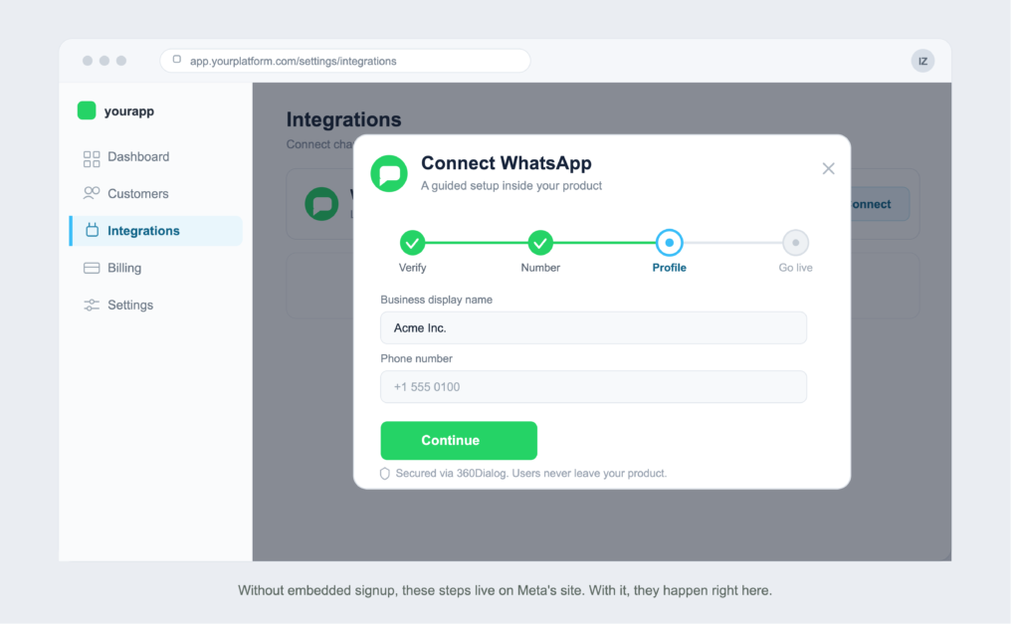The width and height of the screenshot is (1019, 632).
Task: Click the 'yourapp' brand name
Action: [x=130, y=112]
